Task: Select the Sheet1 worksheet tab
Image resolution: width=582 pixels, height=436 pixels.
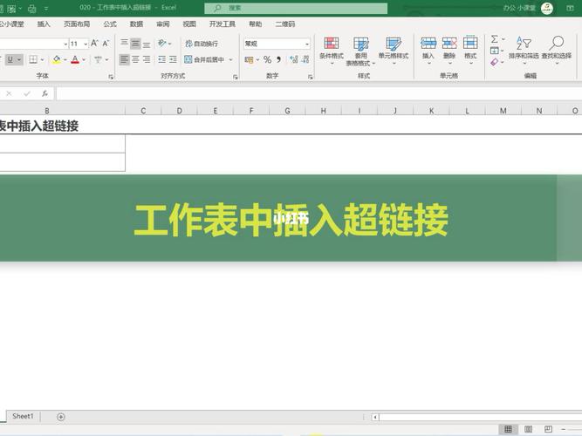Action: 23,416
